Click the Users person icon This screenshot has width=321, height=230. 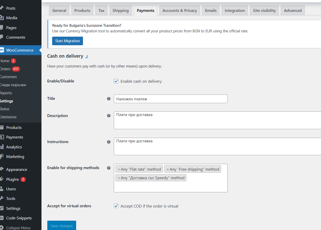(2, 189)
